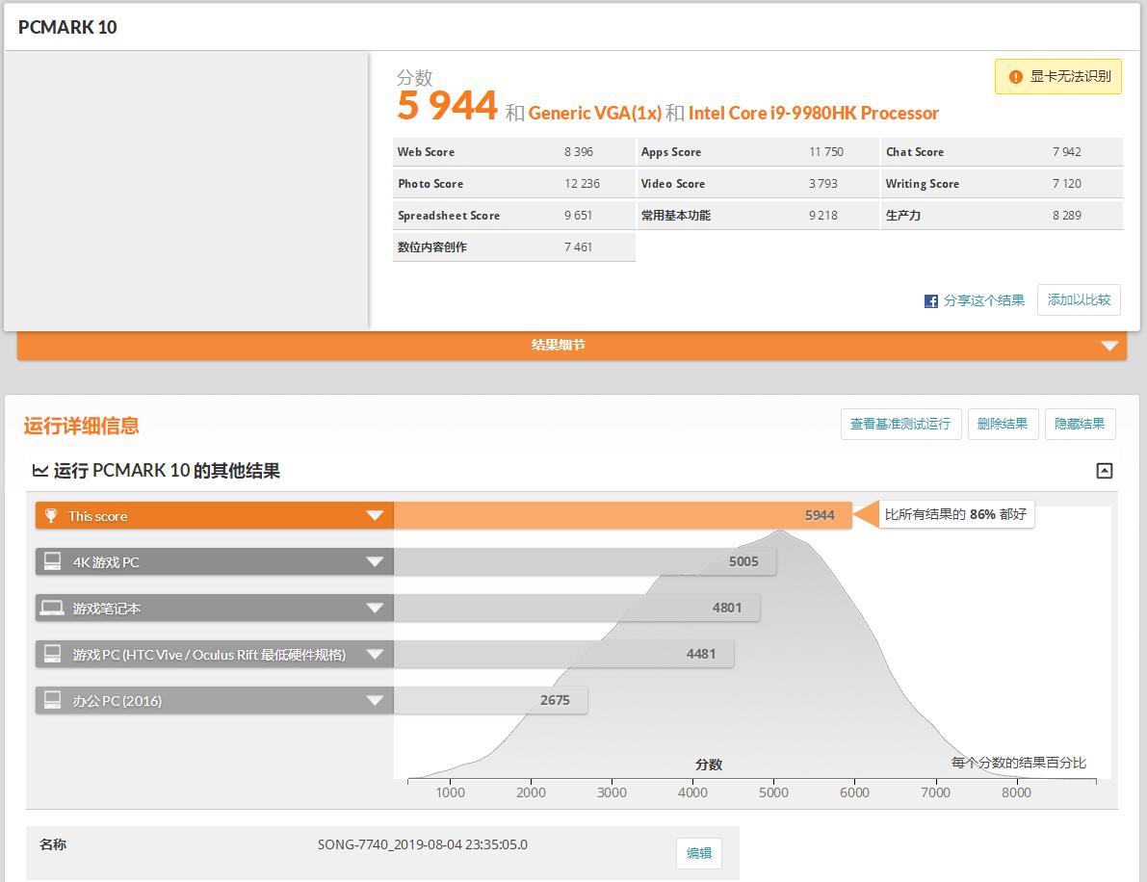Click the 办公PC (2016) computer icon

(53, 700)
